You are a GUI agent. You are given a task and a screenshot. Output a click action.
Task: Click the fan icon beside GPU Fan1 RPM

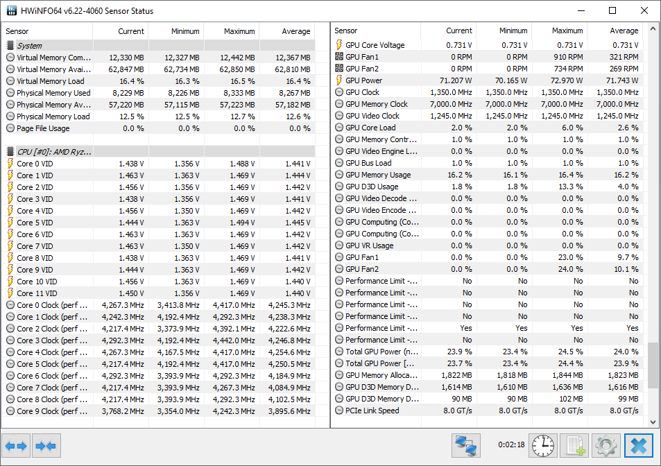pyautogui.click(x=339, y=56)
